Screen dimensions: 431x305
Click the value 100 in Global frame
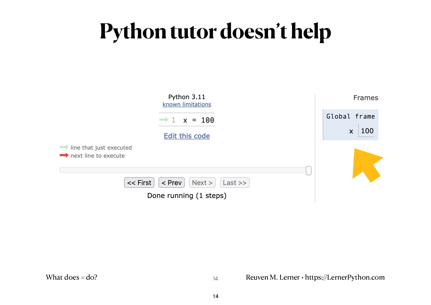tap(367, 131)
